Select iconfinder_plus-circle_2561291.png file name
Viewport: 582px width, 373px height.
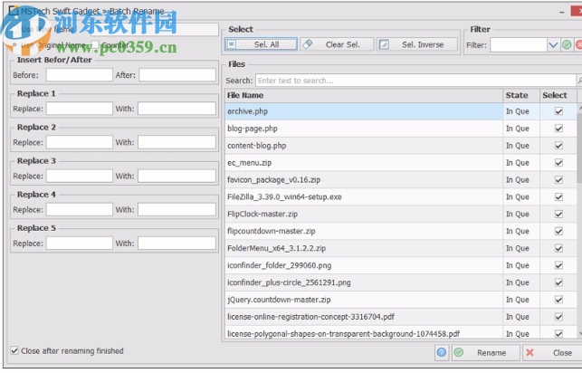[289, 282]
